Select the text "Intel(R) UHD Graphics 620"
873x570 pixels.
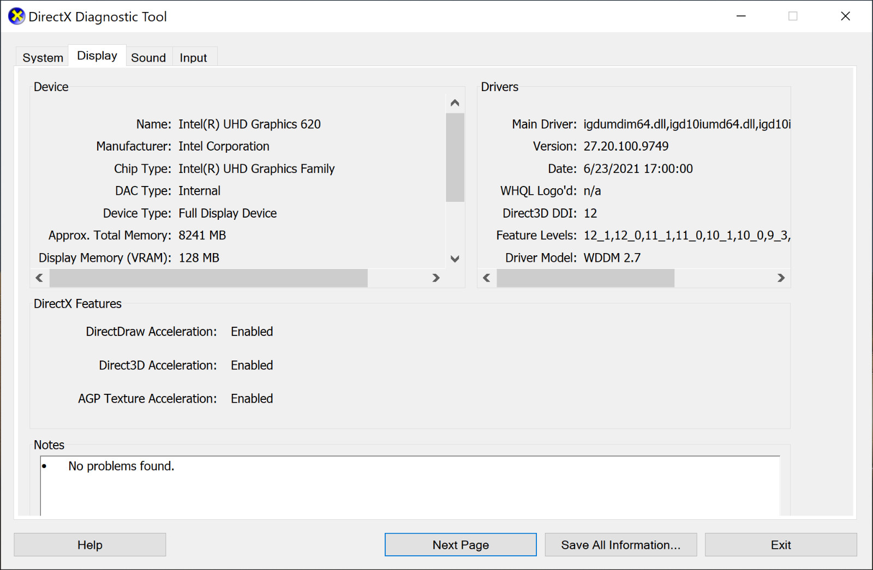(249, 124)
